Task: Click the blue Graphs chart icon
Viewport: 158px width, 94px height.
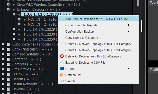Action: [62, 69]
